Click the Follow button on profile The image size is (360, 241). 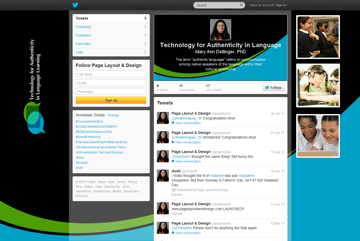point(274,88)
